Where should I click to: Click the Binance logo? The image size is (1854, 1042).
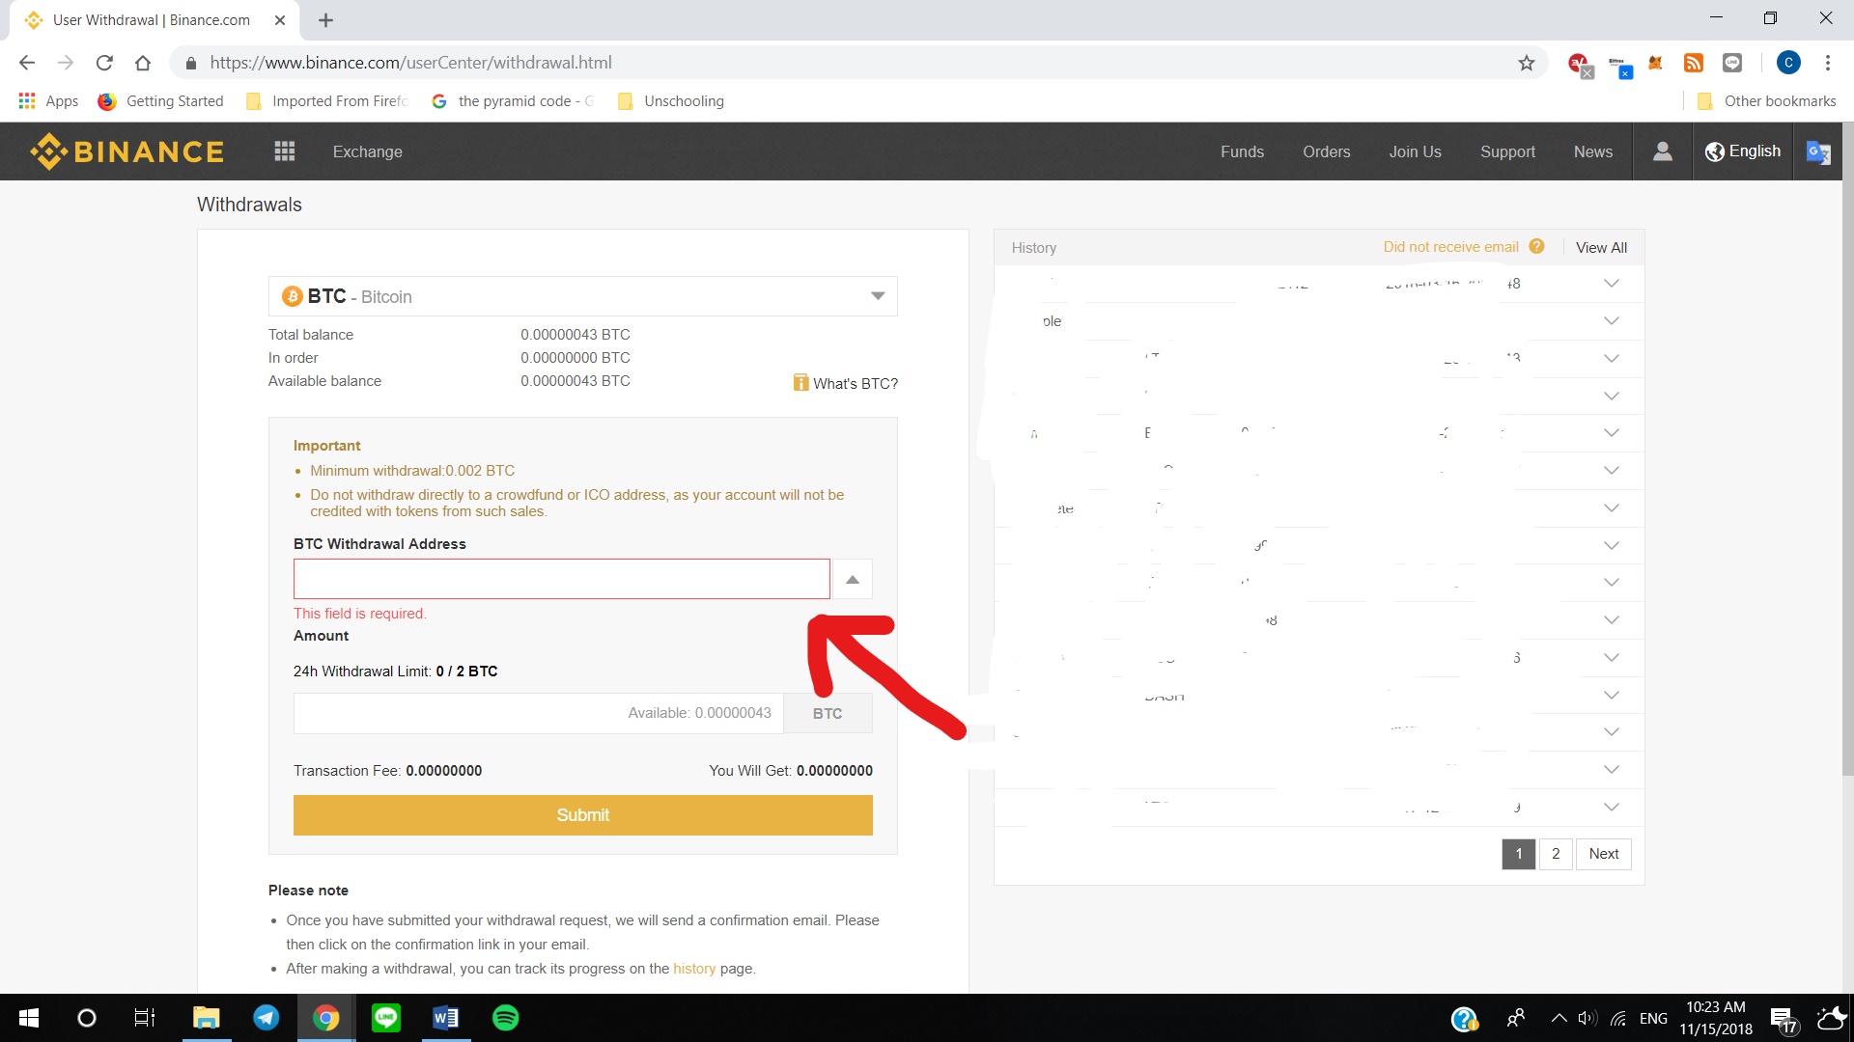click(126, 151)
